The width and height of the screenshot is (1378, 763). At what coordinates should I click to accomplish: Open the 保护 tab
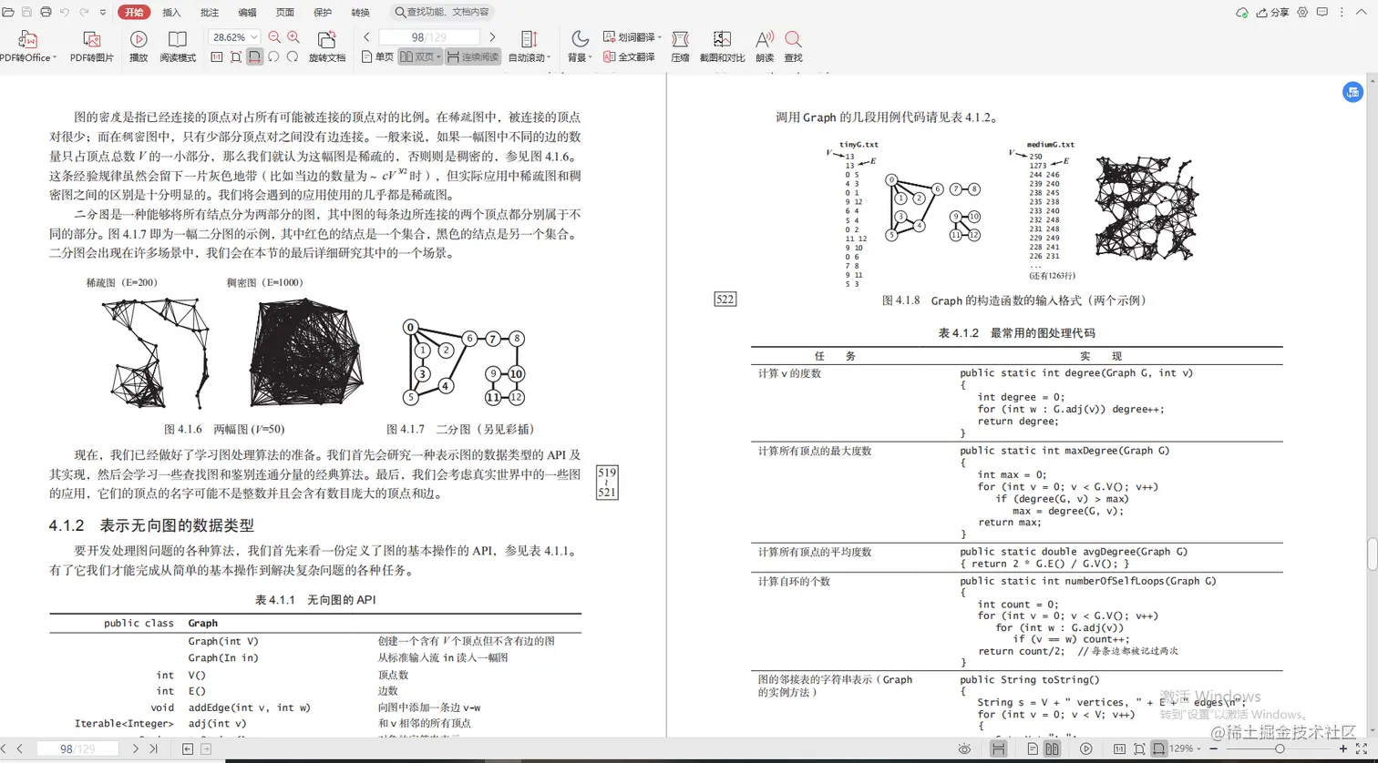click(323, 13)
